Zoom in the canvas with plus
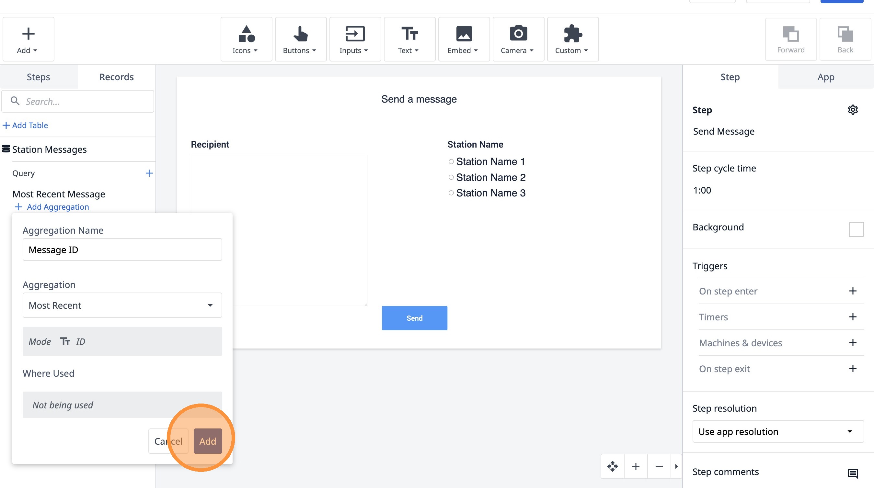 pyautogui.click(x=636, y=466)
